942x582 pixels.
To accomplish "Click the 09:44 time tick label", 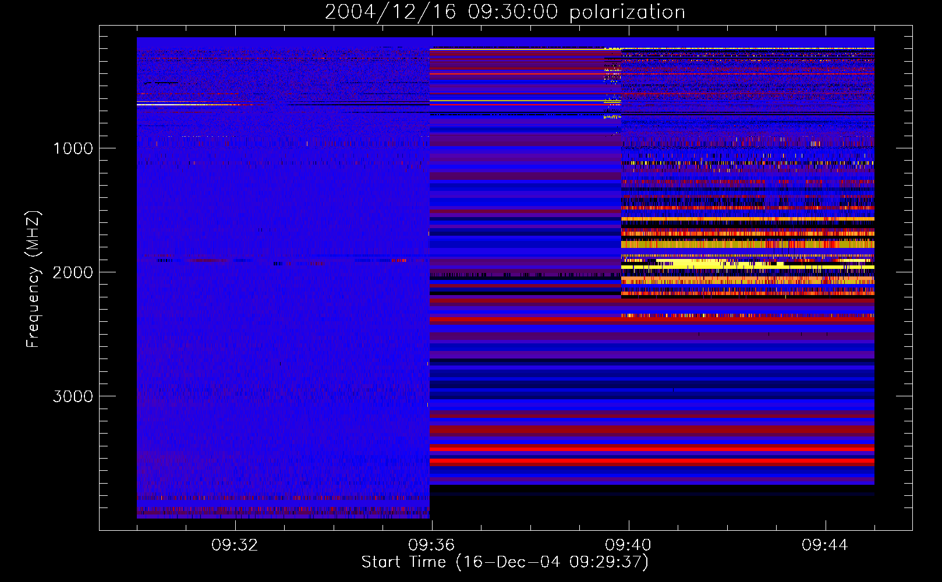I will [x=825, y=545].
